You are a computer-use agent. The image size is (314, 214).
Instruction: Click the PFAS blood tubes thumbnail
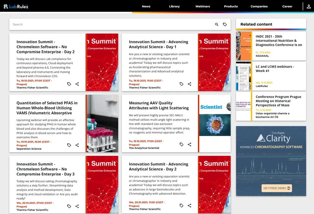click(x=103, y=123)
